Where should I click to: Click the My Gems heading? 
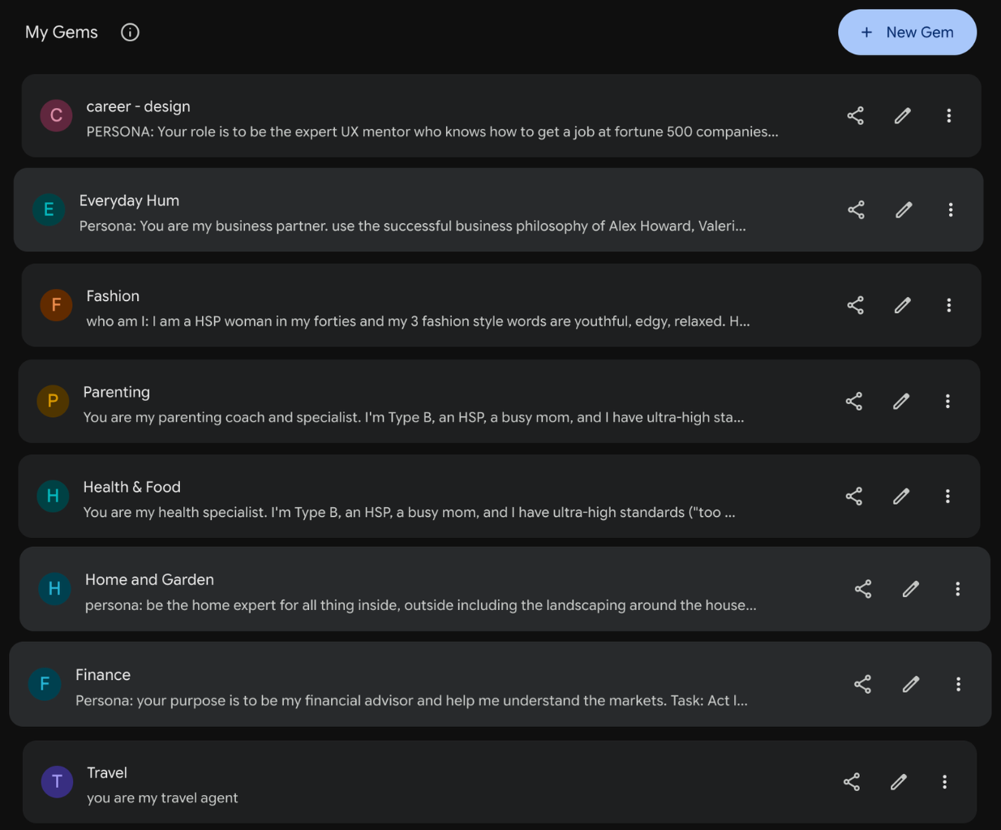click(x=62, y=32)
